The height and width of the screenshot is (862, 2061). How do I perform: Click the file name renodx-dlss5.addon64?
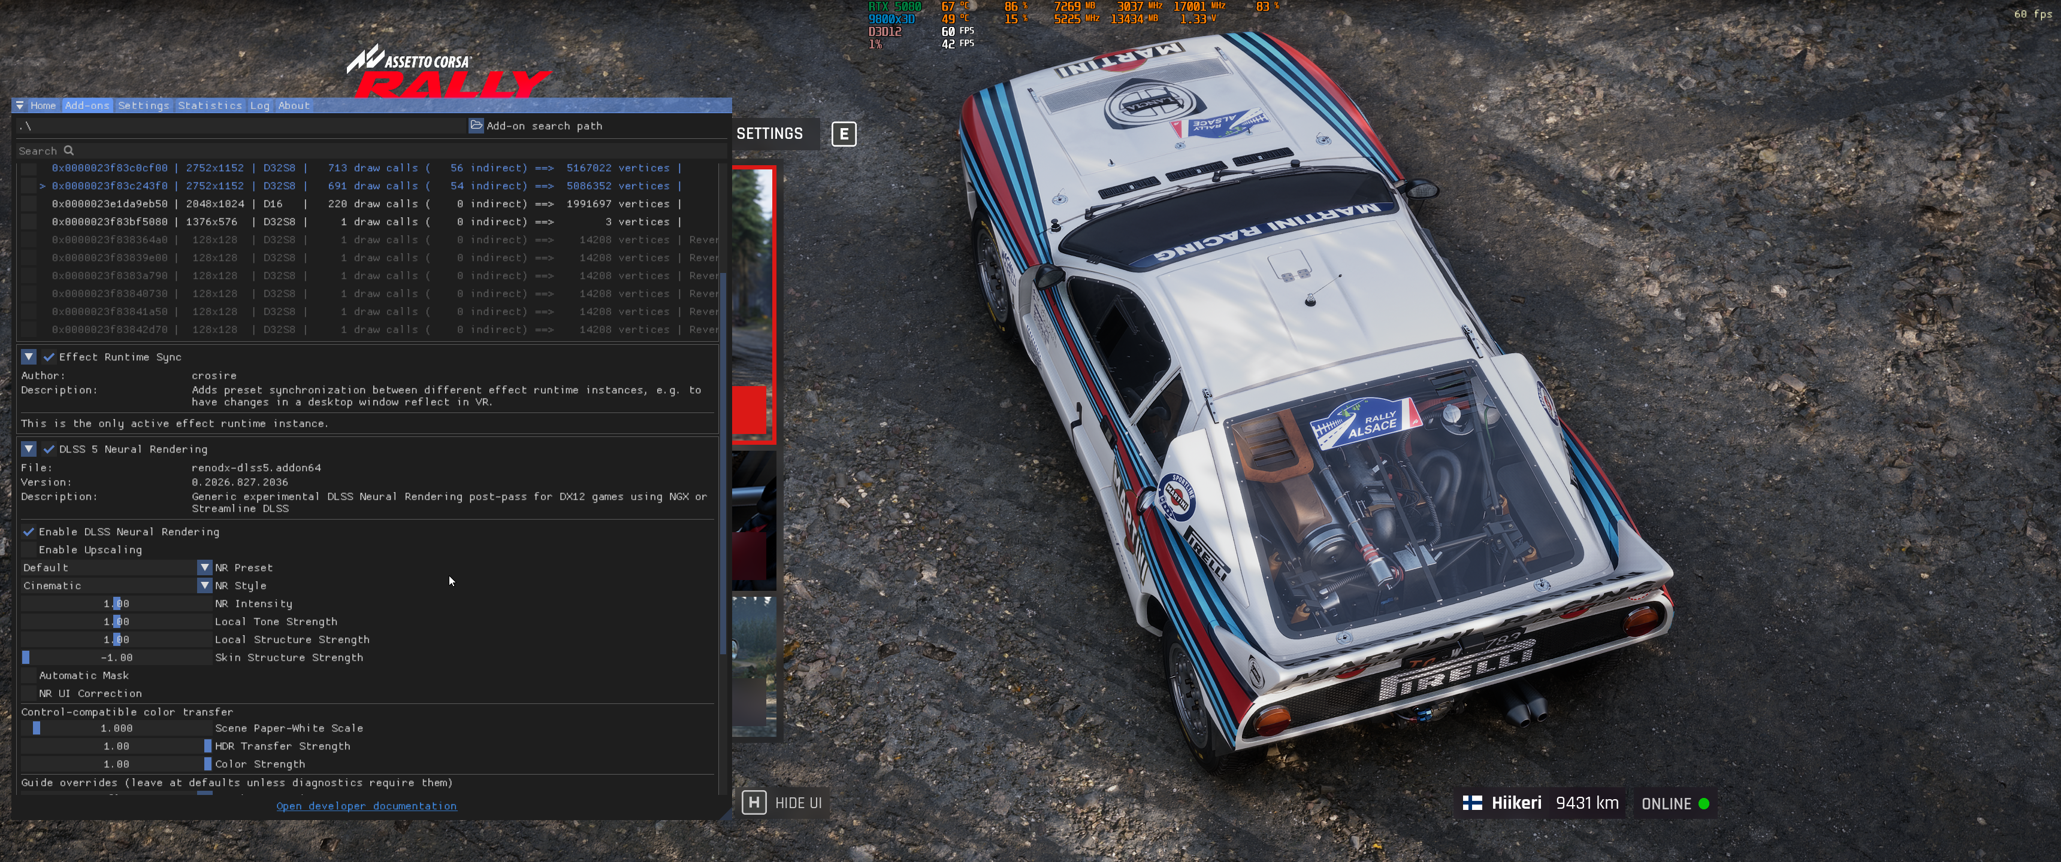coord(256,468)
